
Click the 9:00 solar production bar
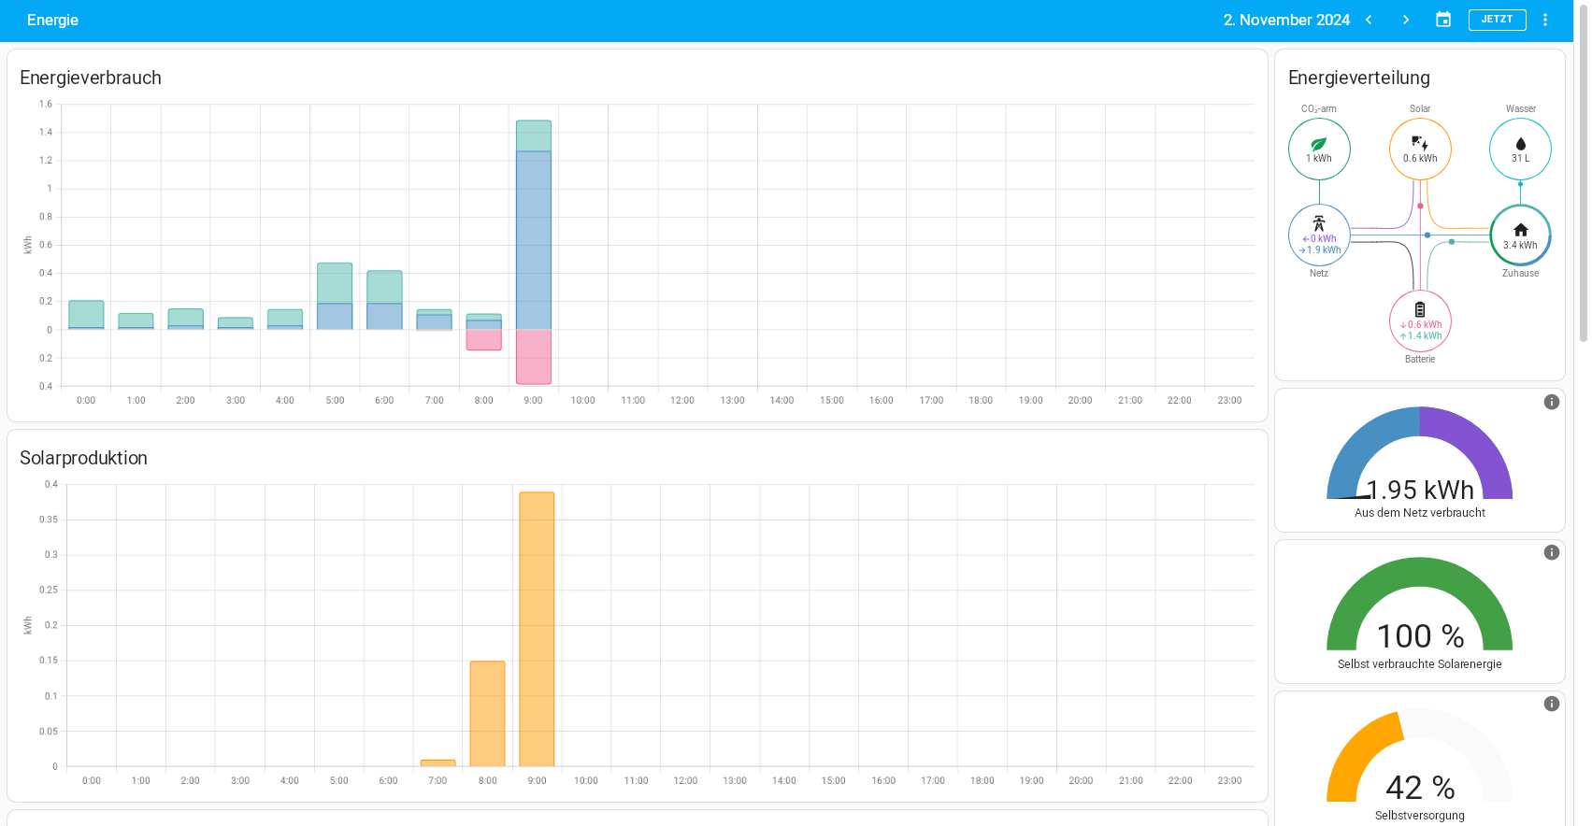537,629
